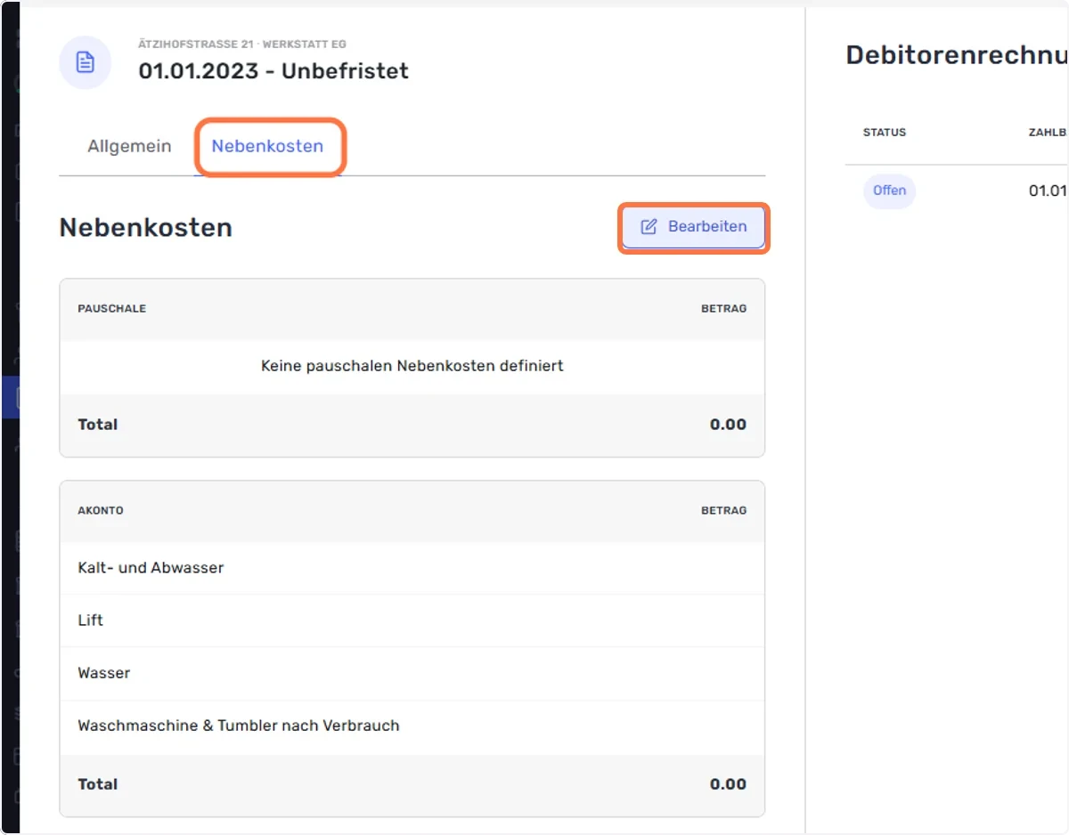Image resolution: width=1069 pixels, height=835 pixels.
Task: Click the PAUSCHALE column header
Action: 111,309
